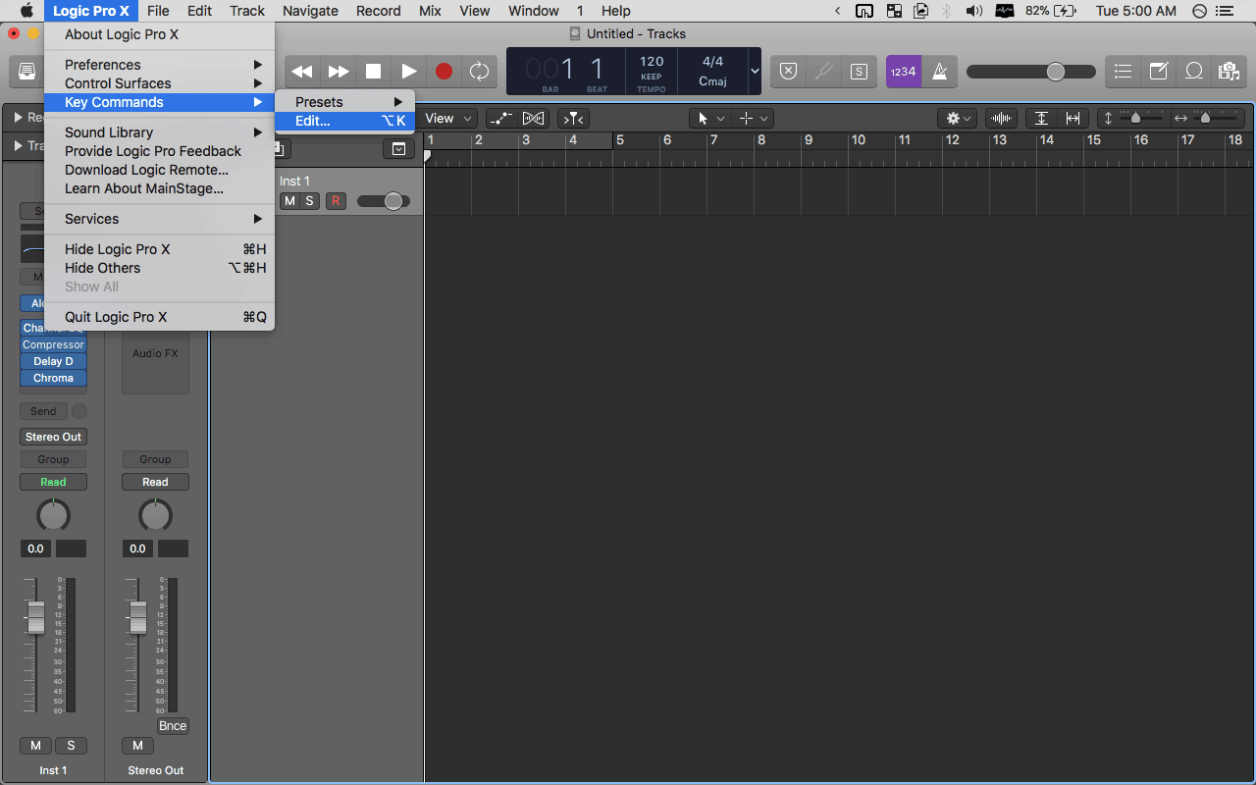Turn on count-in 1234 button

903,72
